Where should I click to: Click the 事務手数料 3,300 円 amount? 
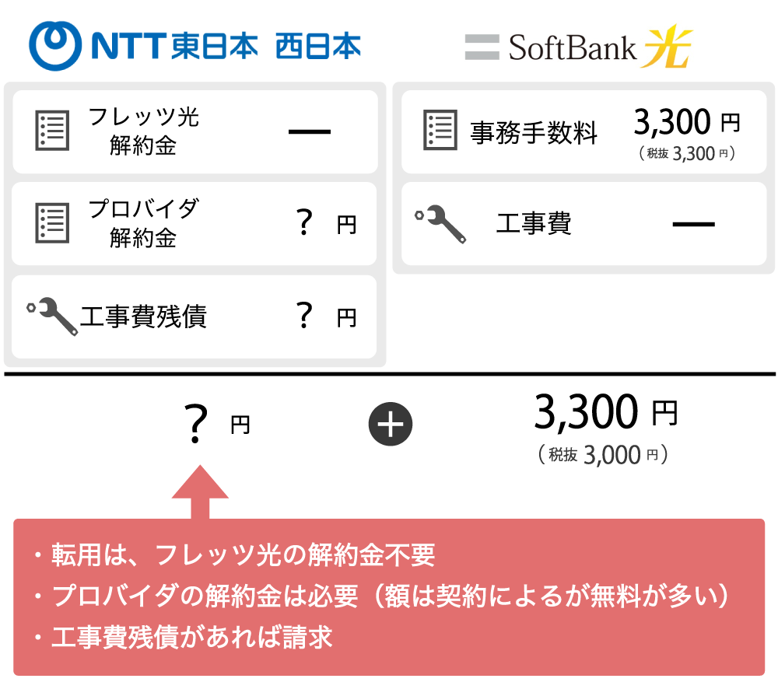tap(686, 122)
